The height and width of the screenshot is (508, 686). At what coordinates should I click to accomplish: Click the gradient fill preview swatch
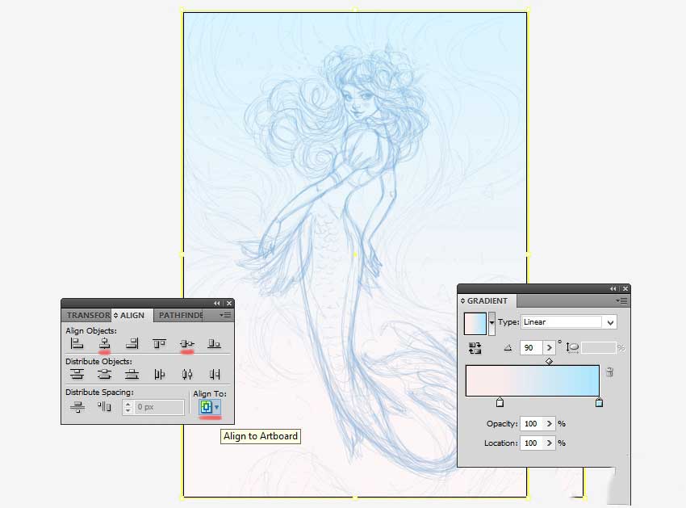pos(475,324)
